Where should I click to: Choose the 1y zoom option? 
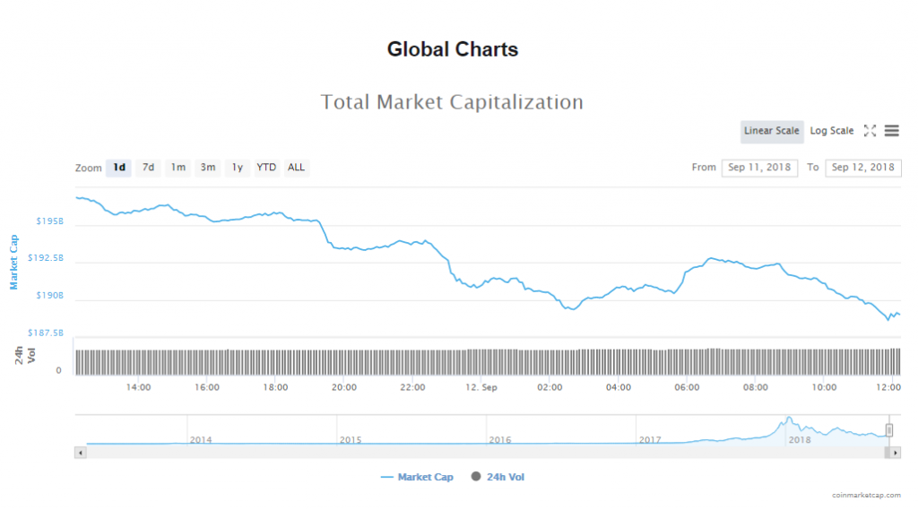point(237,168)
